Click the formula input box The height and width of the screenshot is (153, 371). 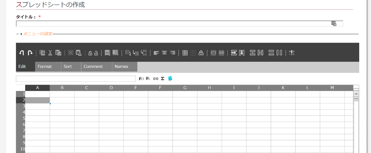coord(76,79)
